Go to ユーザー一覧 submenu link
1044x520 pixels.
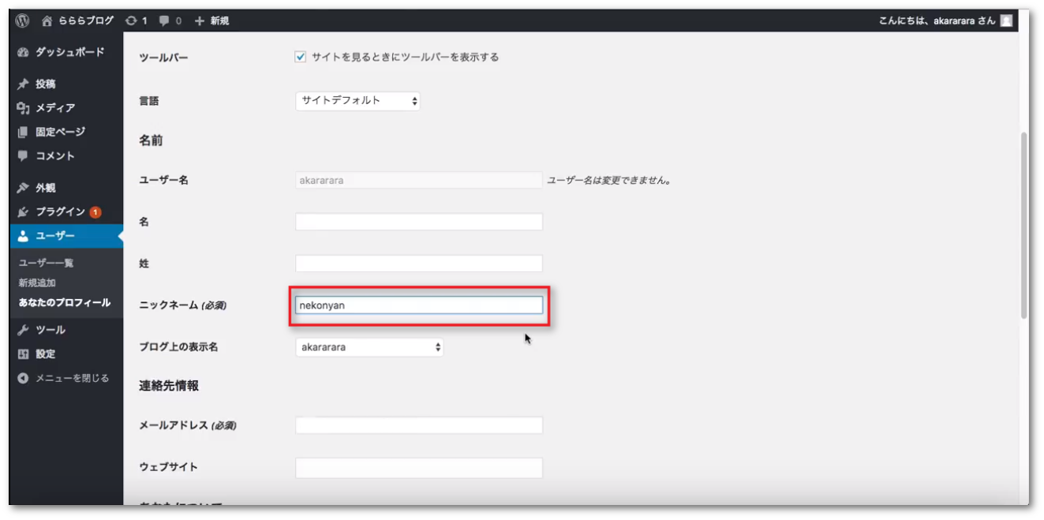click(46, 263)
